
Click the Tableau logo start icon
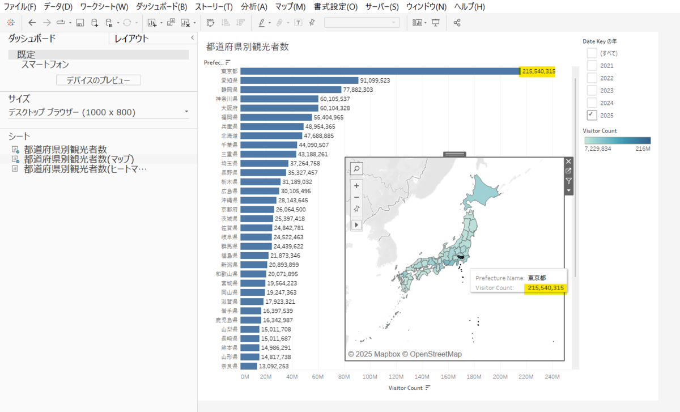(x=10, y=23)
